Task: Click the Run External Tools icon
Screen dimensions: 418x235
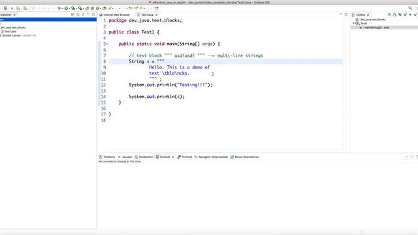Action: click(80, 8)
